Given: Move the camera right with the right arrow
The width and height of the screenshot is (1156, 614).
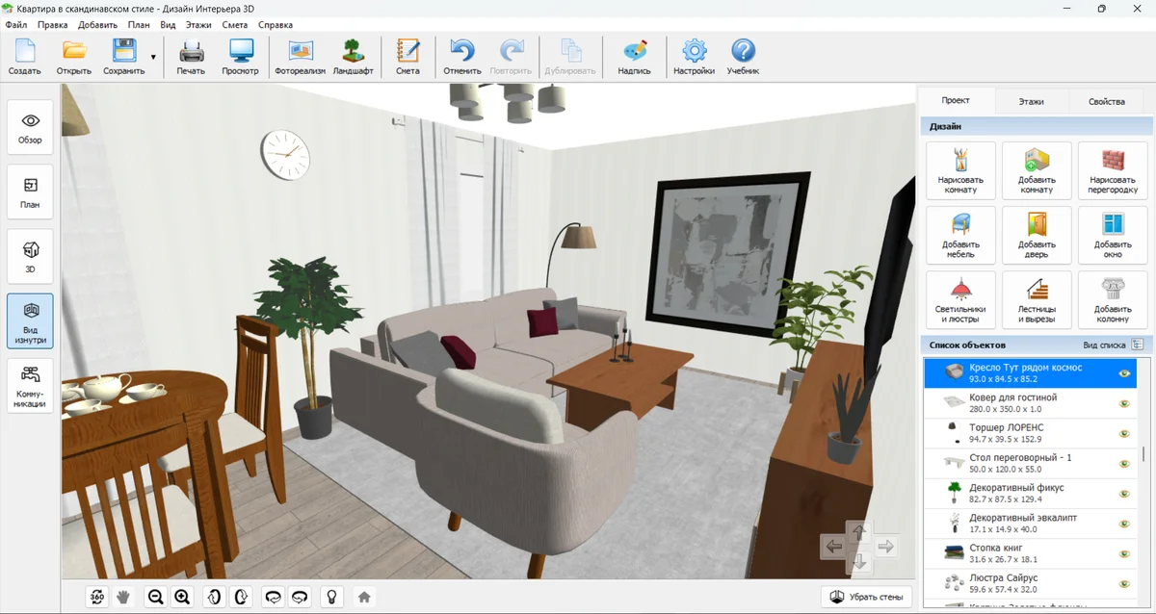Looking at the screenshot, I should 886,547.
